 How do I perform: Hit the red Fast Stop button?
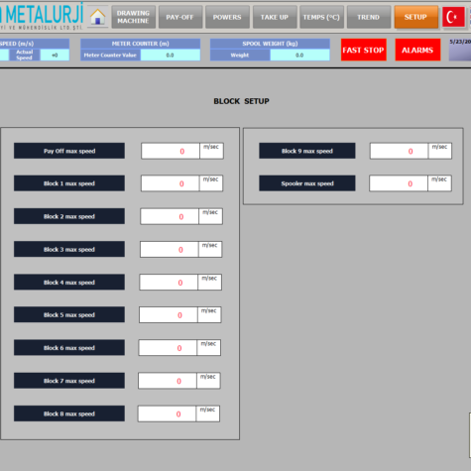(x=364, y=50)
